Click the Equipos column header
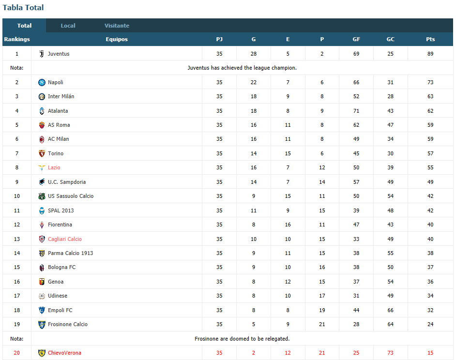 117,39
